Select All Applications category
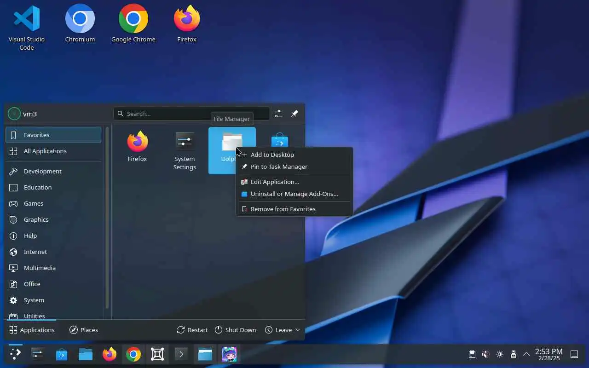Viewport: 589px width, 368px height. pos(53,151)
